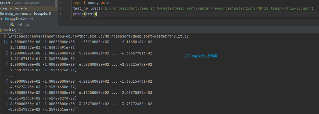
Task: Select the application_util folder name
Action: click(21, 19)
